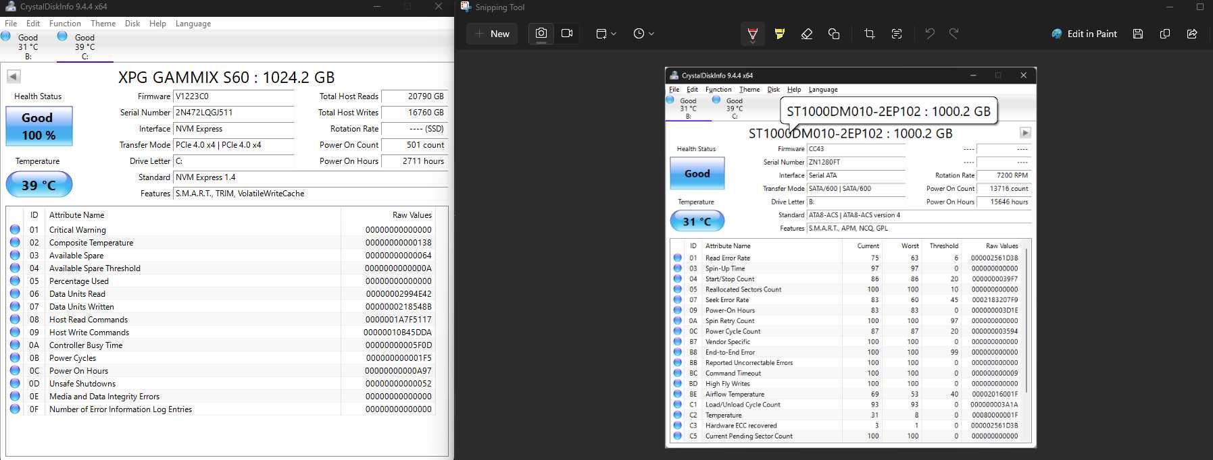Click the status circle for Controller Busy Time
This screenshot has height=460, width=1213.
point(15,345)
